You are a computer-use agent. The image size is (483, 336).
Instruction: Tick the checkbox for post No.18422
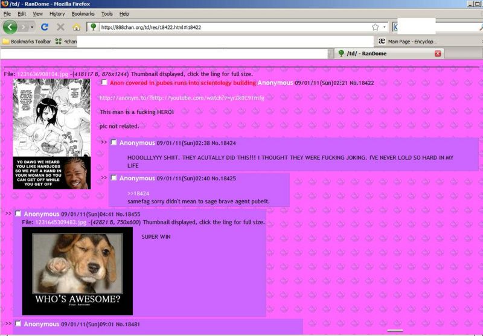point(104,83)
